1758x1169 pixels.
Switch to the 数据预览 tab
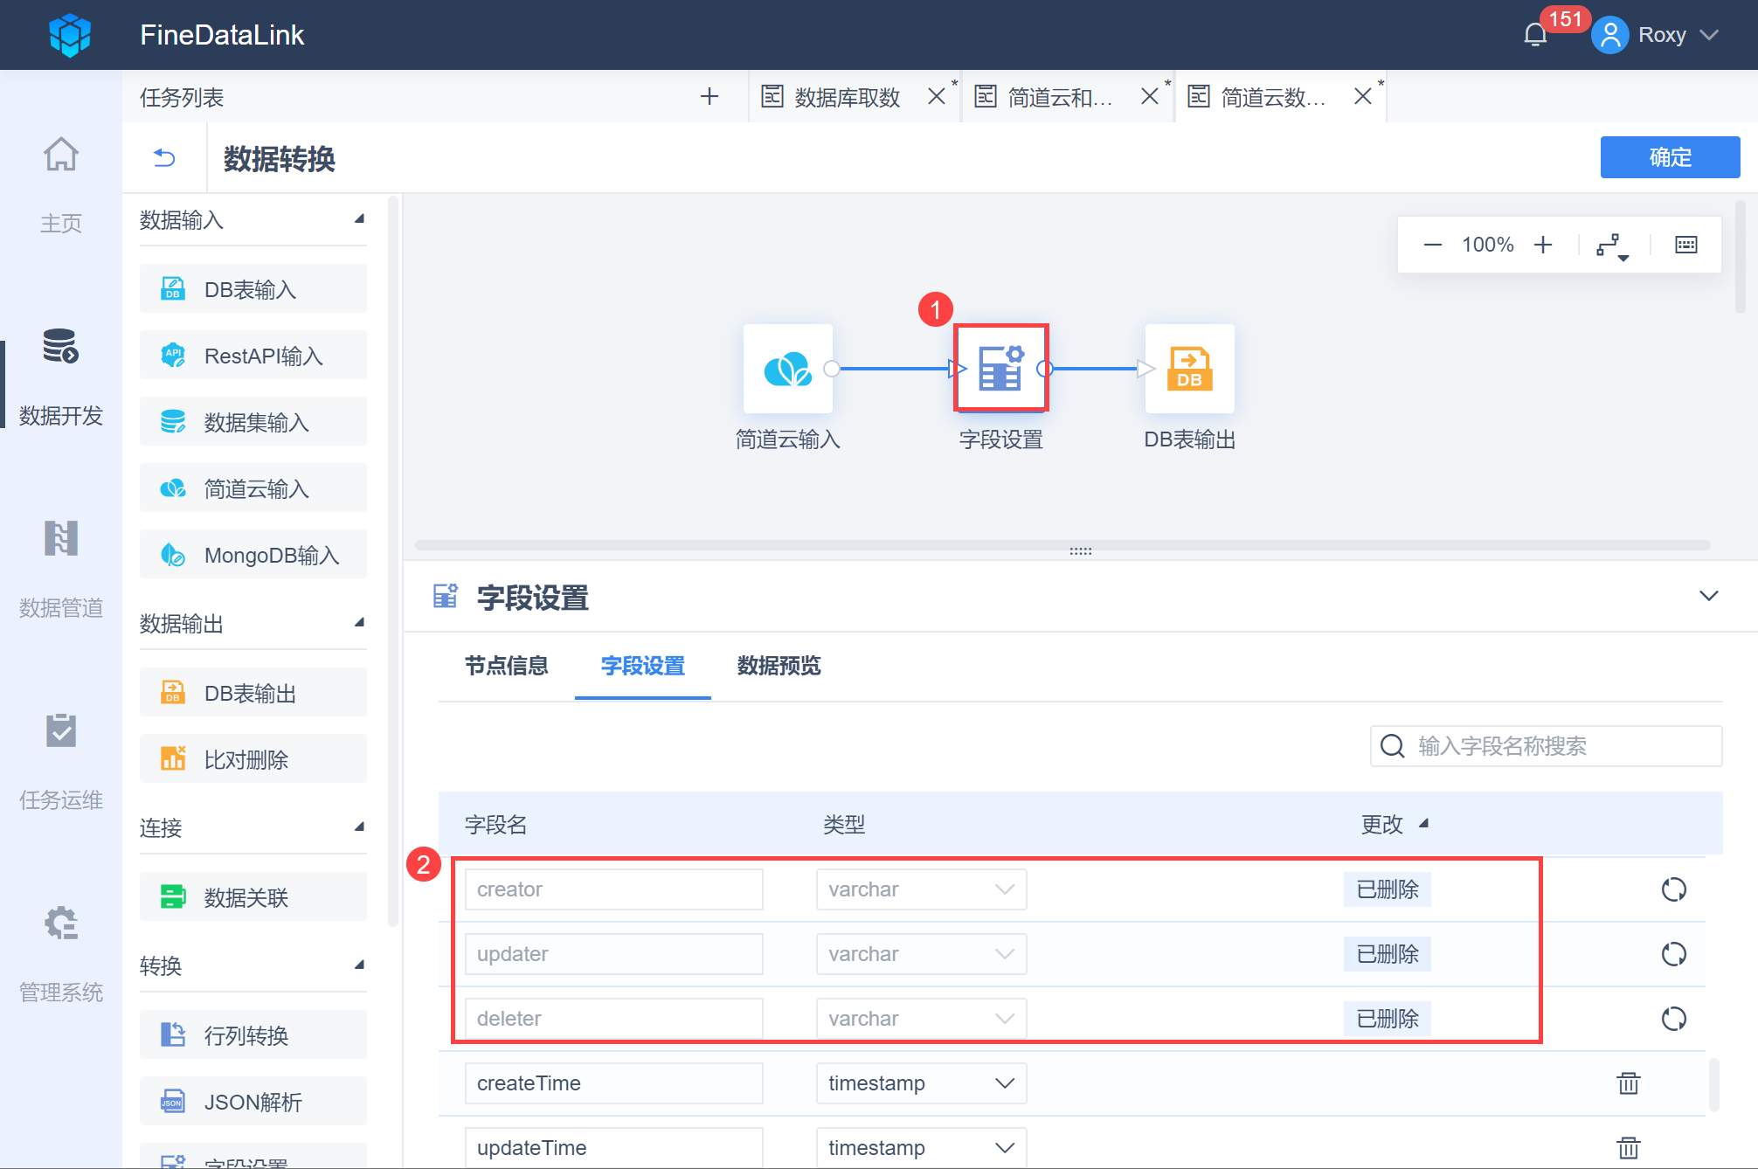pos(779,666)
